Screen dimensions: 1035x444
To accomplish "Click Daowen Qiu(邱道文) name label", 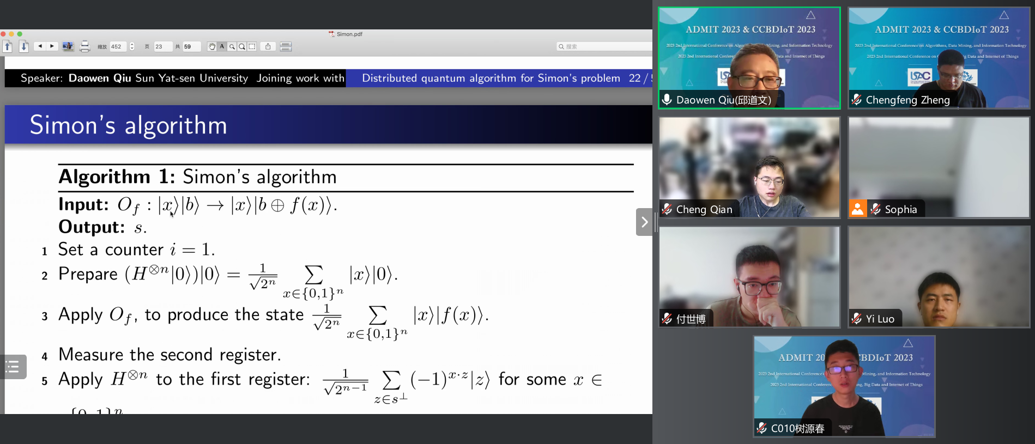I will 724,100.
